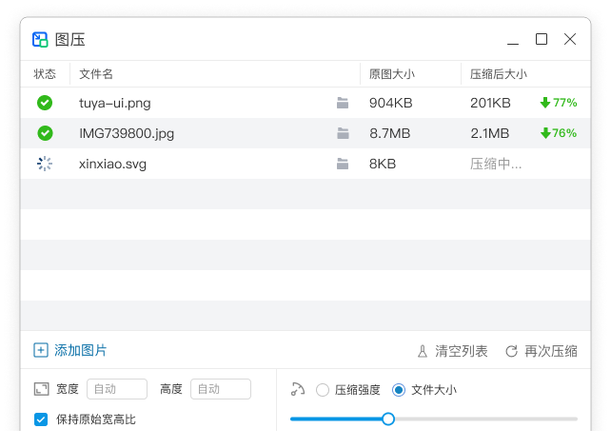Select file name tuya-ui.png
Image resolution: width=611 pixels, height=448 pixels.
(x=115, y=104)
